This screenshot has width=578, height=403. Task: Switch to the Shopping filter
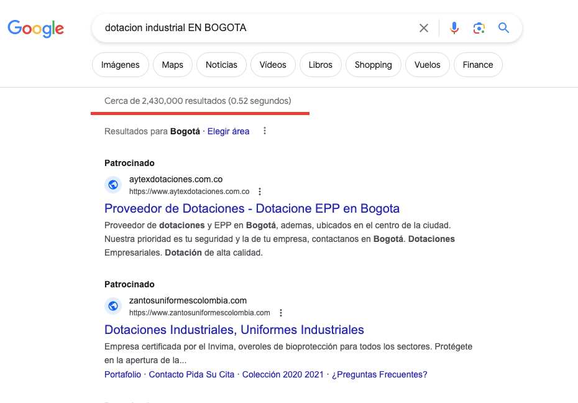pyautogui.click(x=374, y=65)
